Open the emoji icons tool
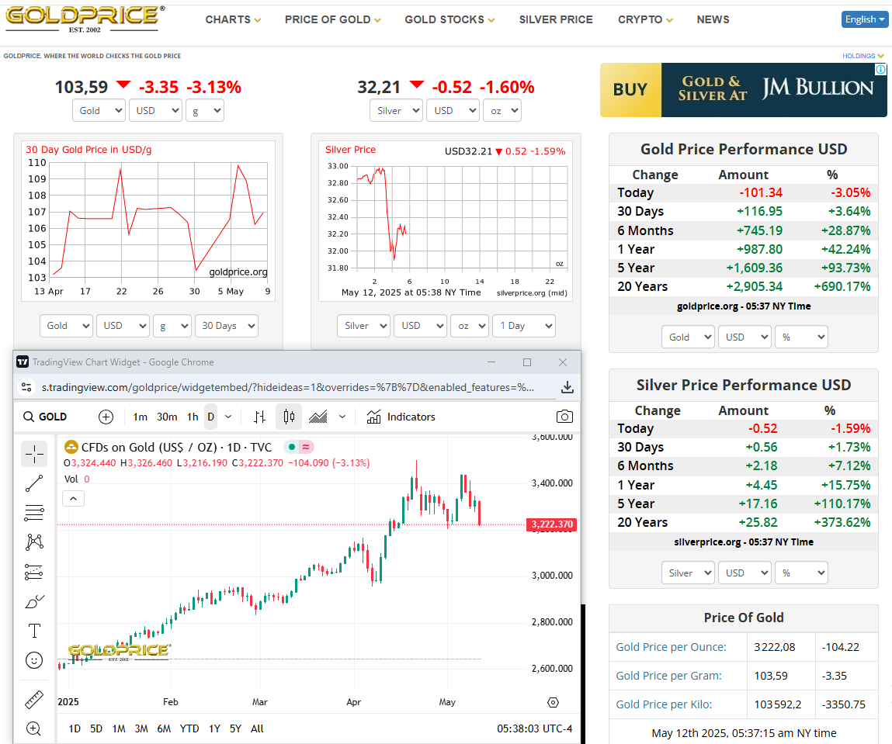892x744 pixels. (33, 660)
